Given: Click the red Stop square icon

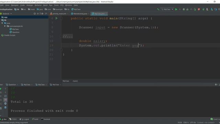Looking at the screenshot, I should point(199,9).
